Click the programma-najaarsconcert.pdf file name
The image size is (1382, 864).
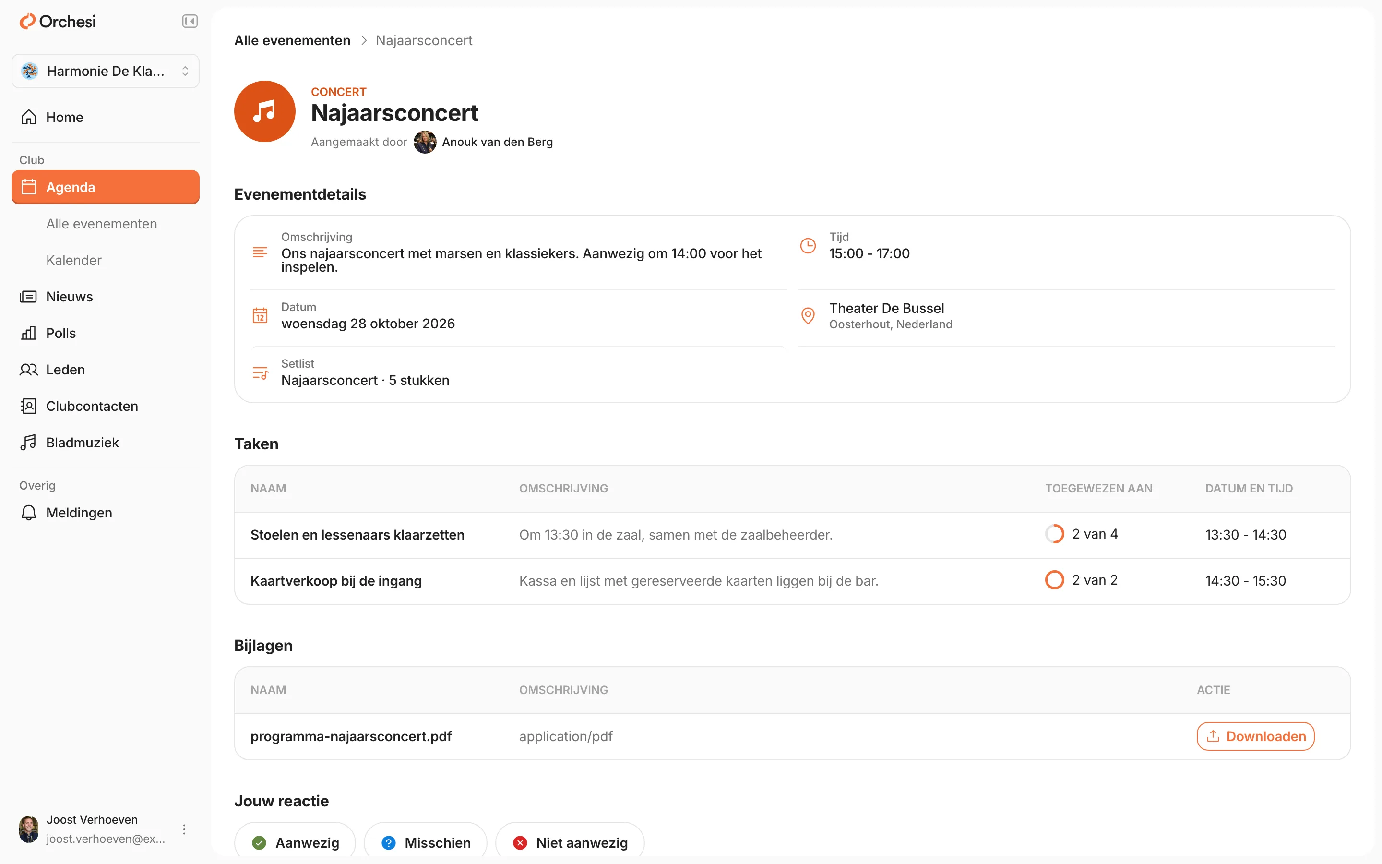point(351,737)
